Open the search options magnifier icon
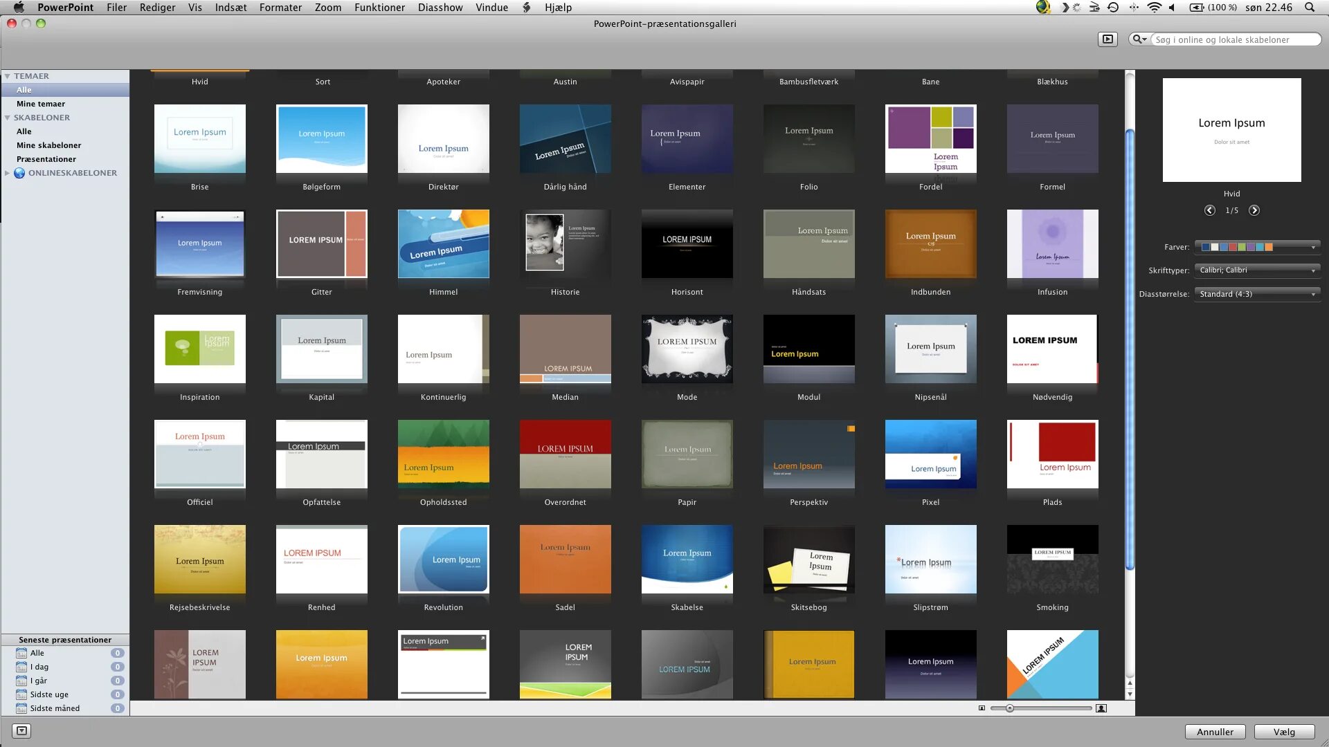This screenshot has height=747, width=1329. 1138,39
